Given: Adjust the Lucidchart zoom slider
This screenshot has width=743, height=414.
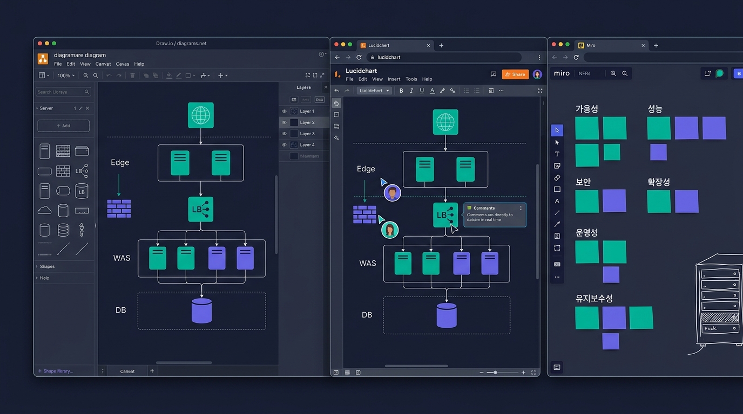Looking at the screenshot, I should point(495,372).
